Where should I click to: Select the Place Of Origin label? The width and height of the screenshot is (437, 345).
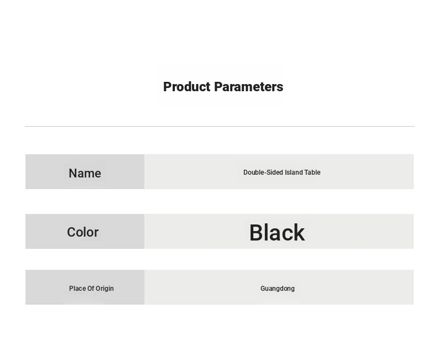91,289
